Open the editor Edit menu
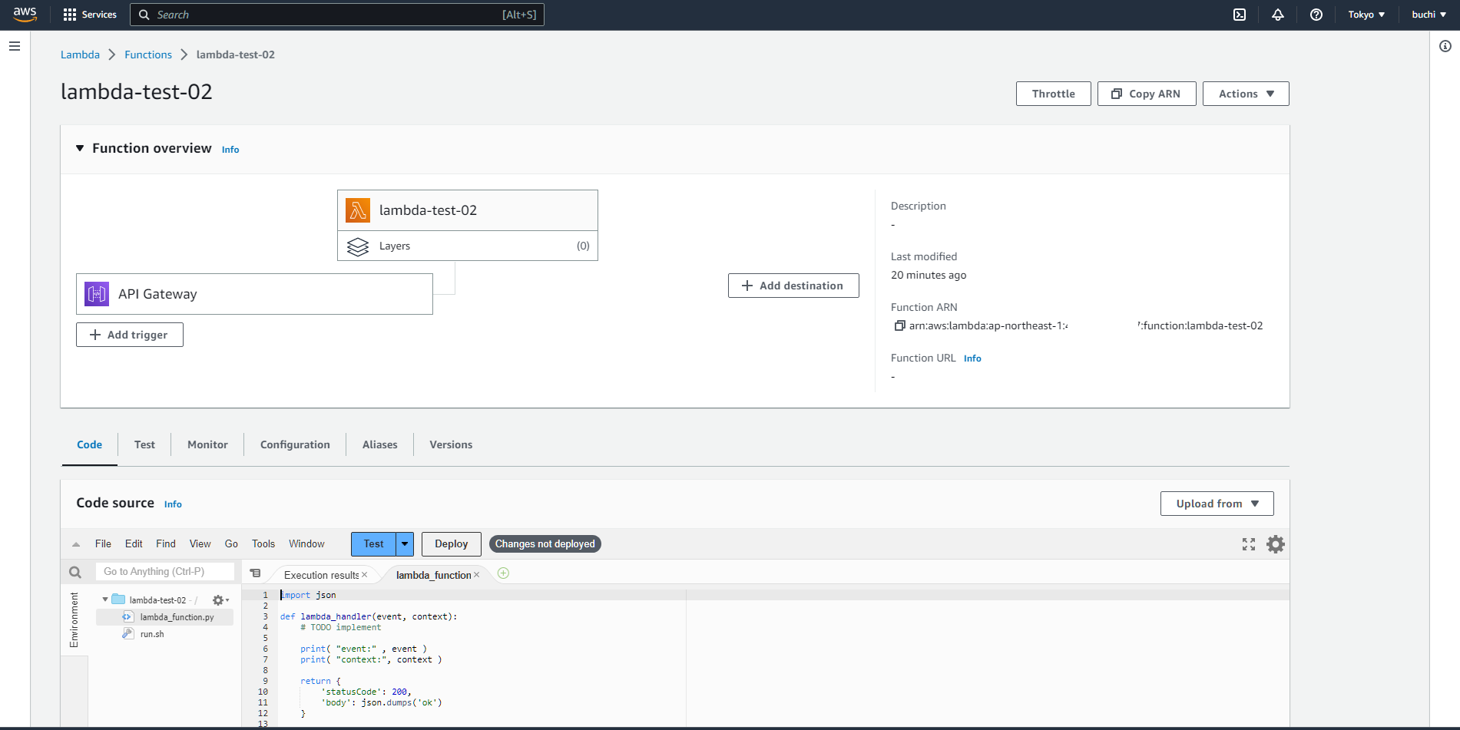This screenshot has height=730, width=1460. [134, 543]
